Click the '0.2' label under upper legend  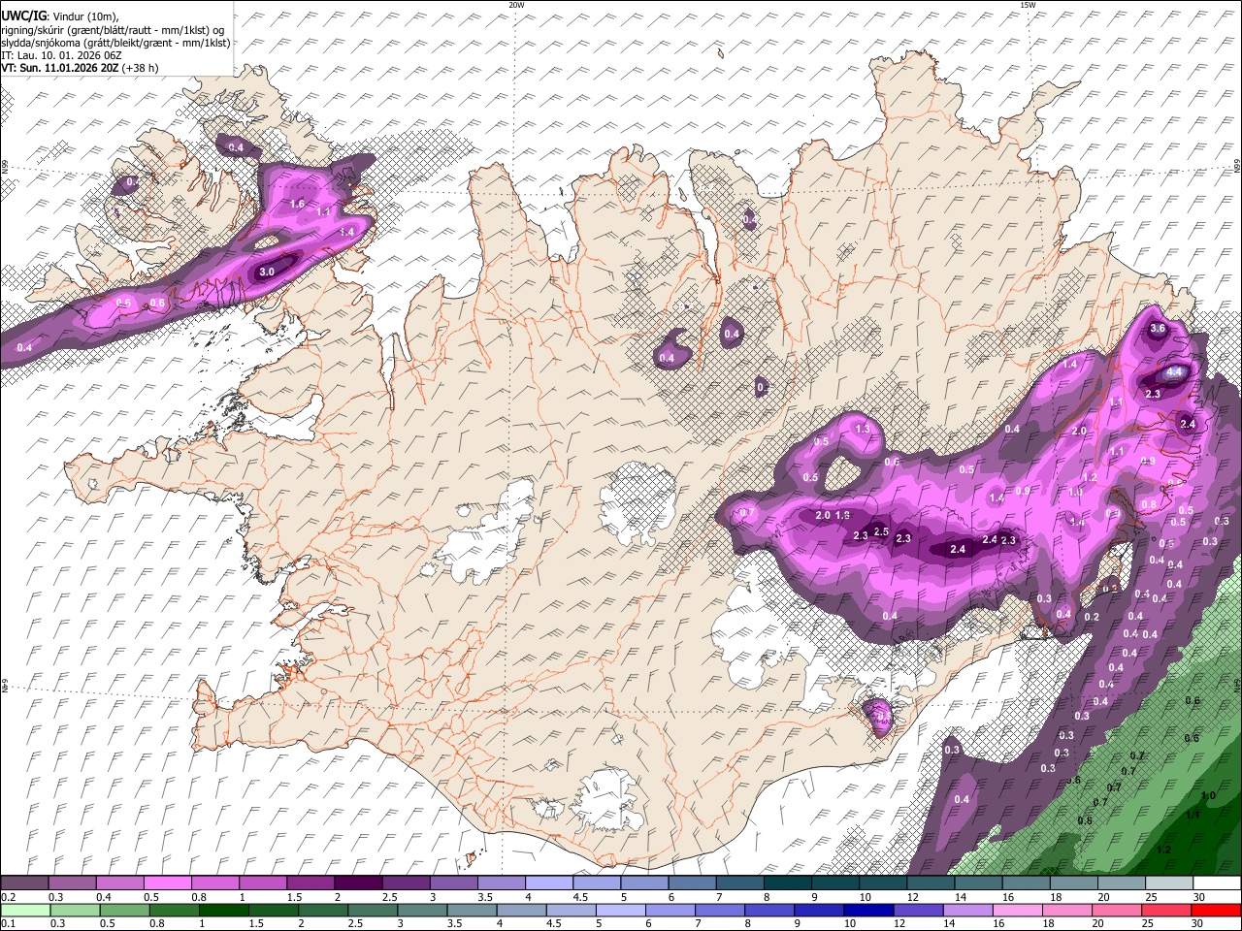(8, 897)
